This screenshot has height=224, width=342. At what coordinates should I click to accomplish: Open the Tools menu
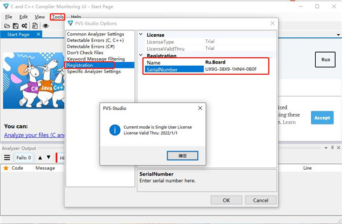[x=58, y=17]
